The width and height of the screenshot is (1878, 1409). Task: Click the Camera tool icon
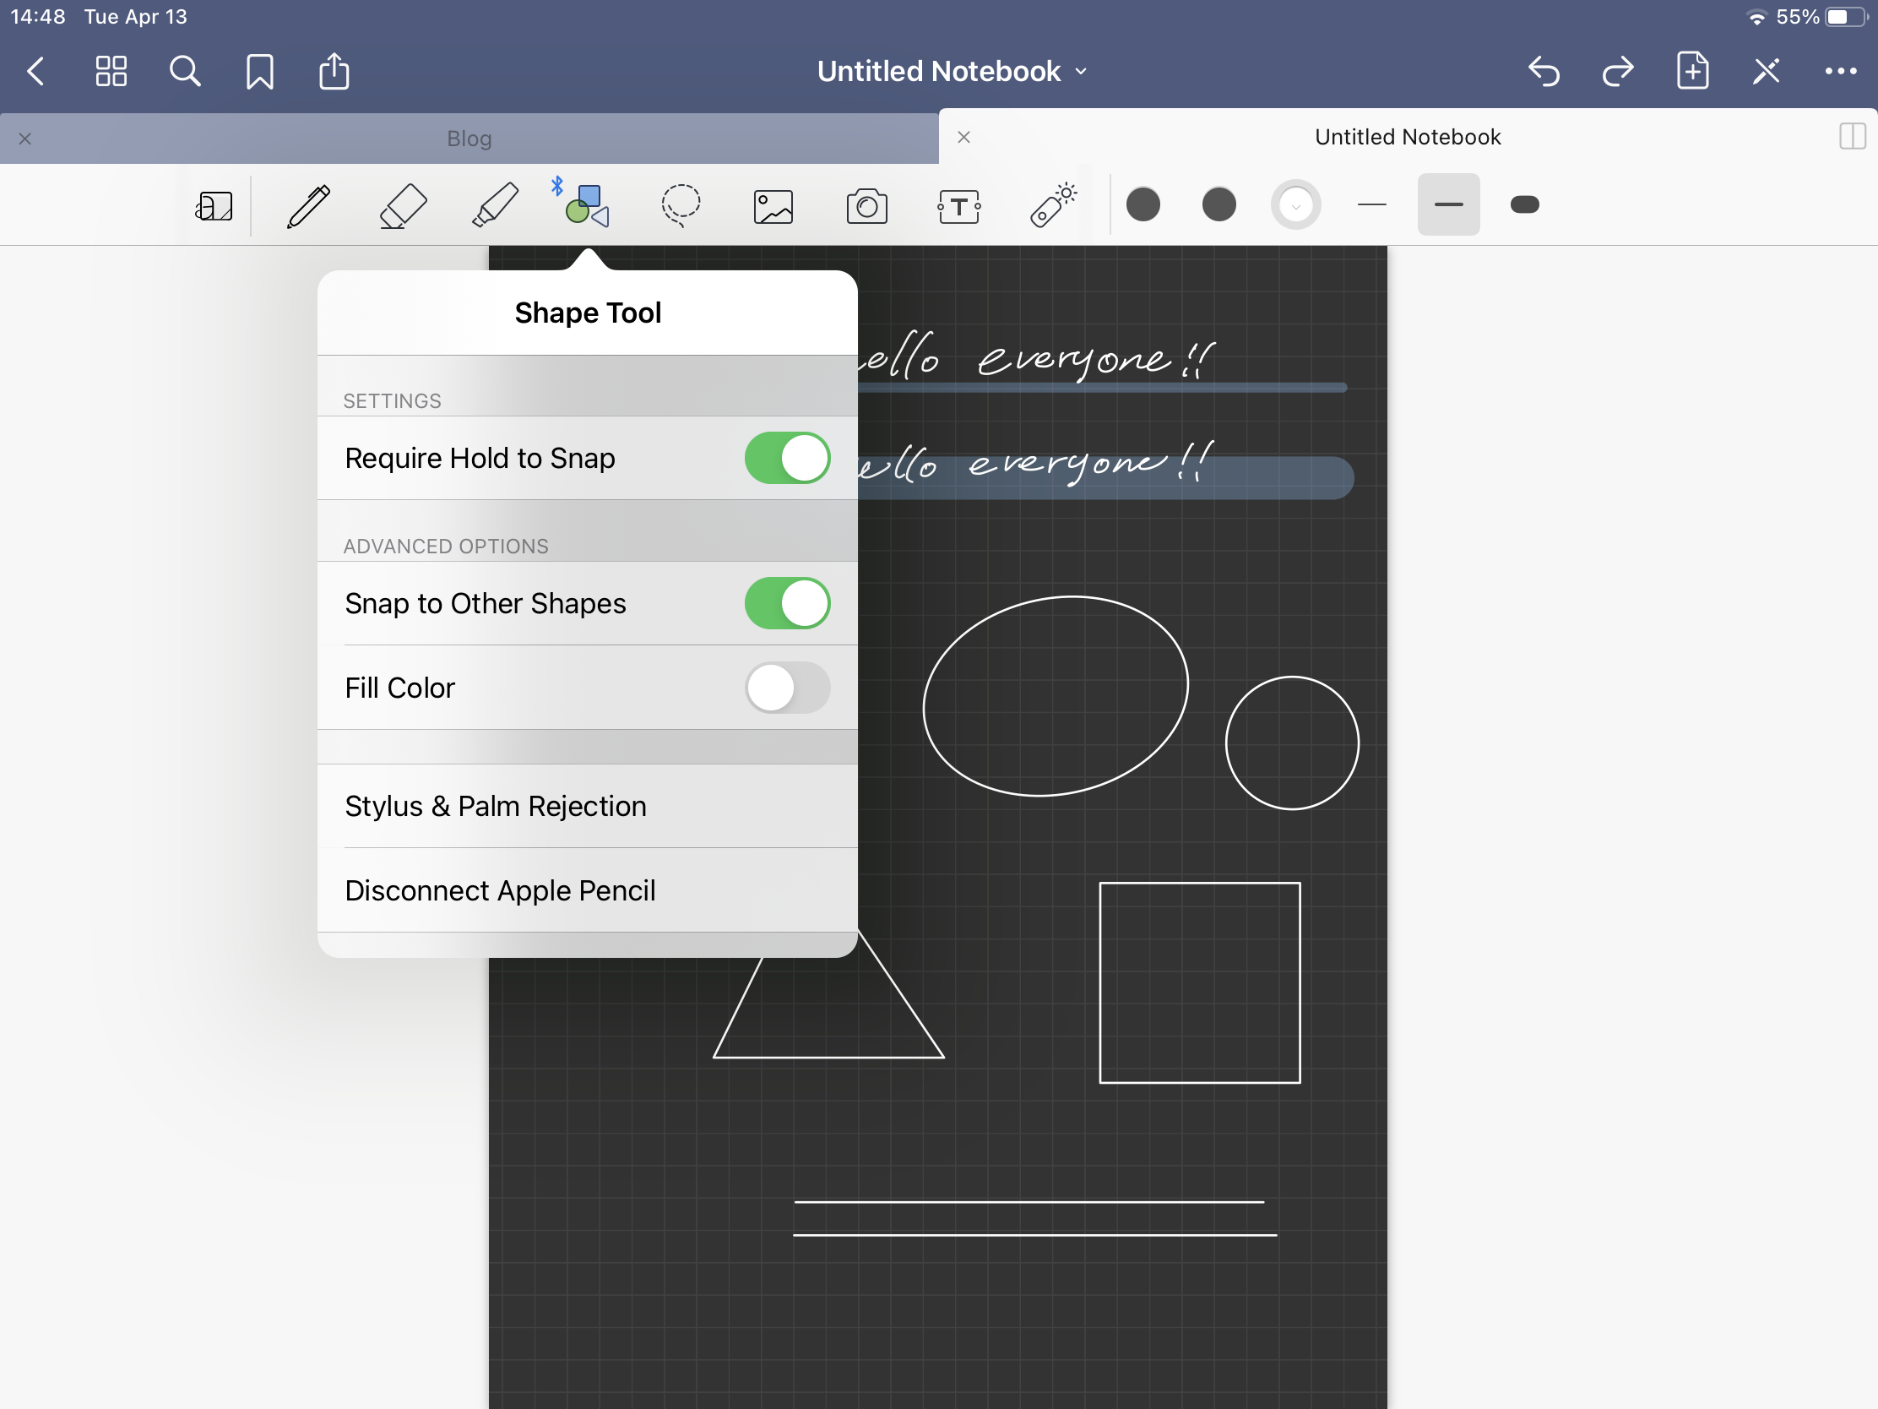[866, 206]
